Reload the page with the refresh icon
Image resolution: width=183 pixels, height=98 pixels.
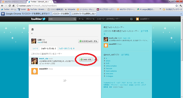coord(10,6)
